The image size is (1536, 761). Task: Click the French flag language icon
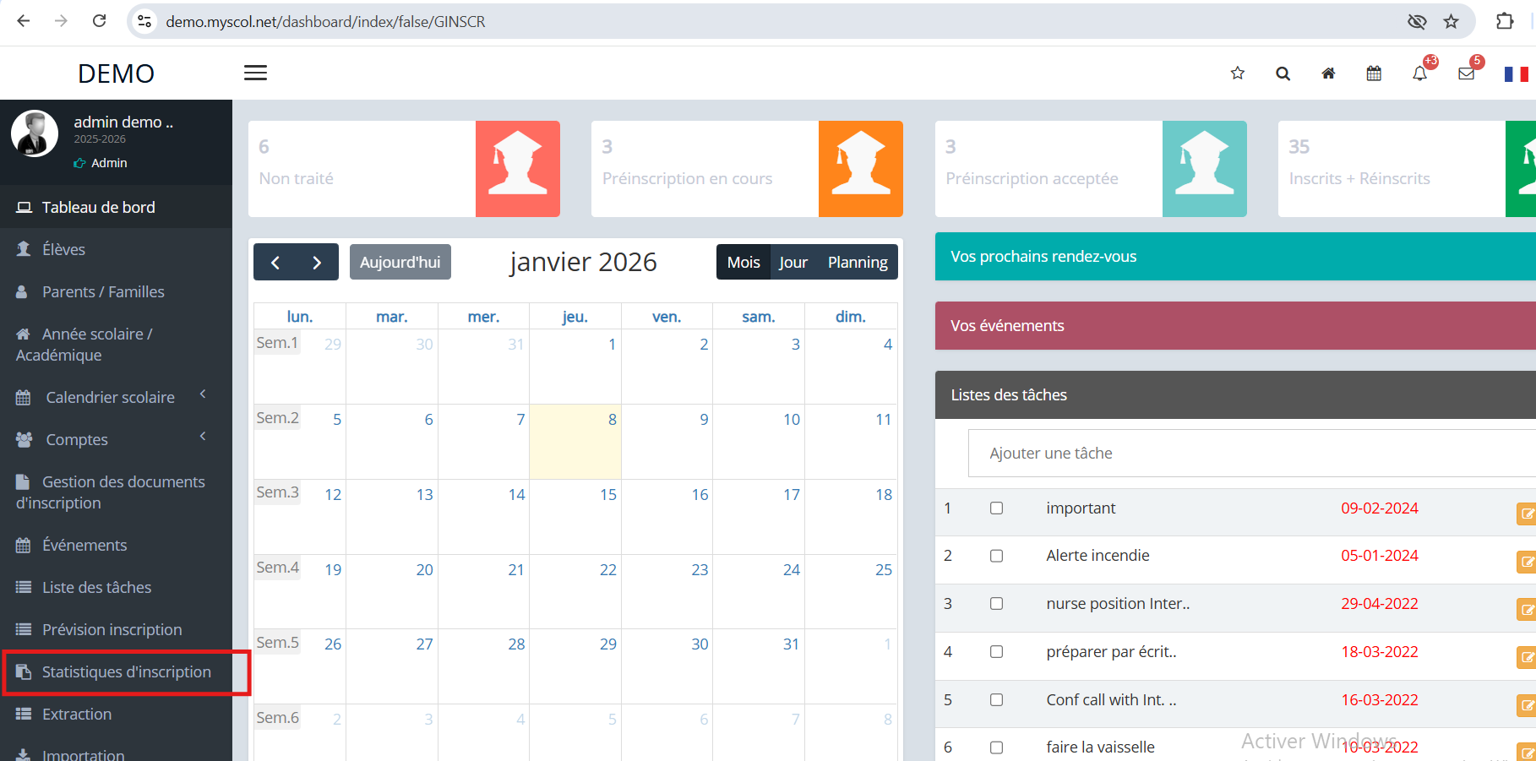pyautogui.click(x=1516, y=74)
